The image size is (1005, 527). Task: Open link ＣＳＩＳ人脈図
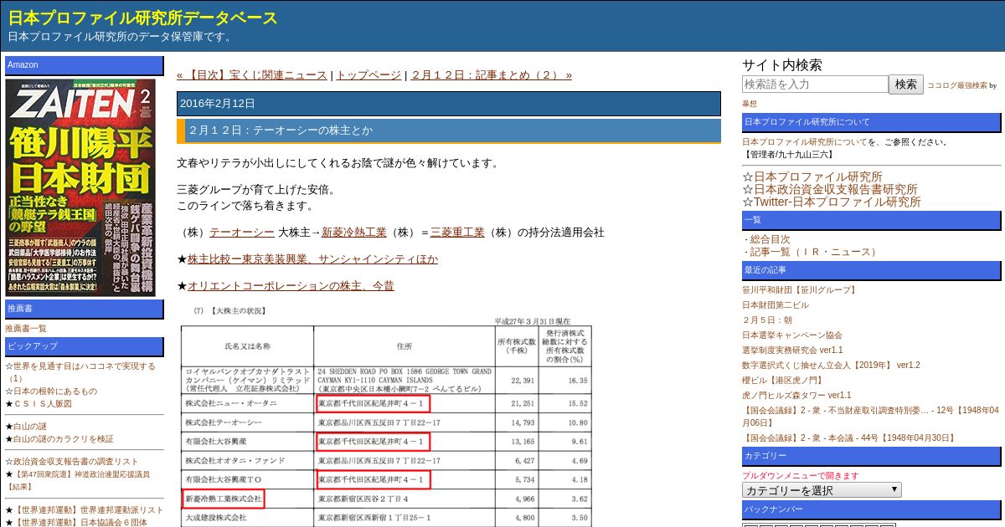[x=43, y=403]
